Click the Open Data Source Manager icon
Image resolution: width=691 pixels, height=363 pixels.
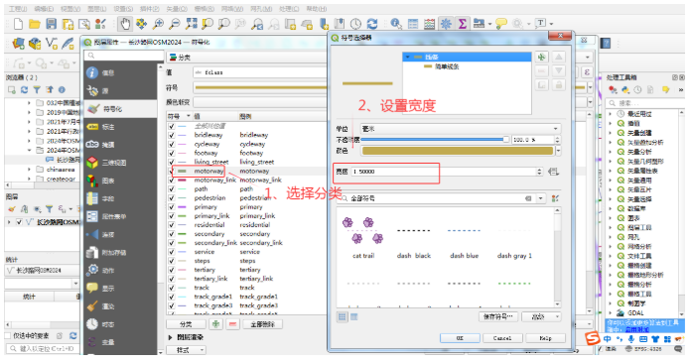19,44
